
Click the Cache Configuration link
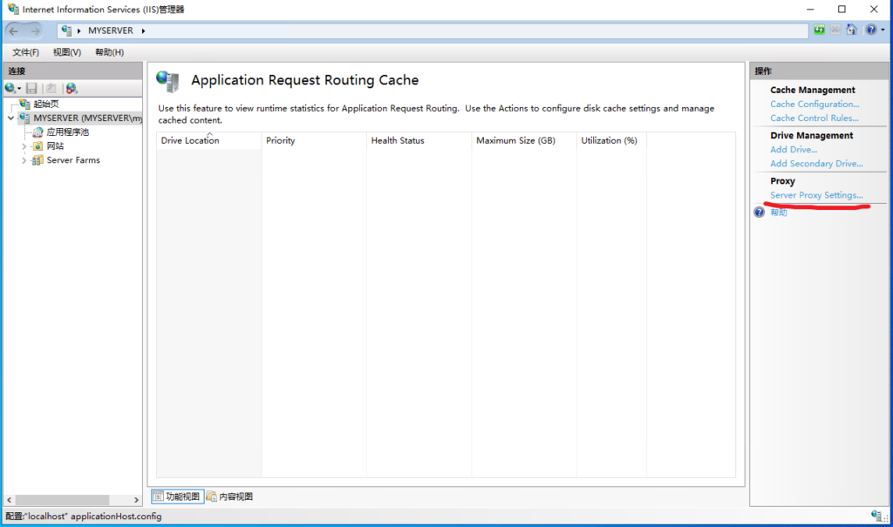(x=815, y=104)
